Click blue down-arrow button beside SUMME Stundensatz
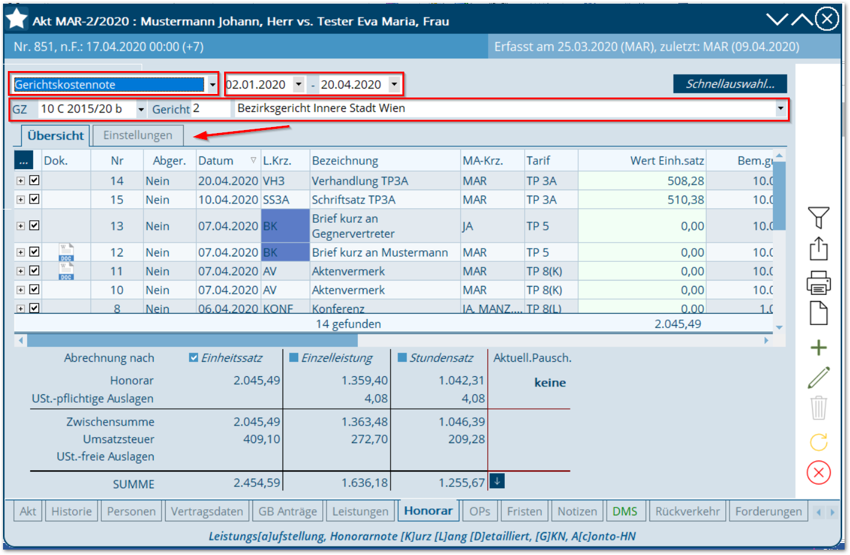The image size is (850, 555). click(497, 481)
